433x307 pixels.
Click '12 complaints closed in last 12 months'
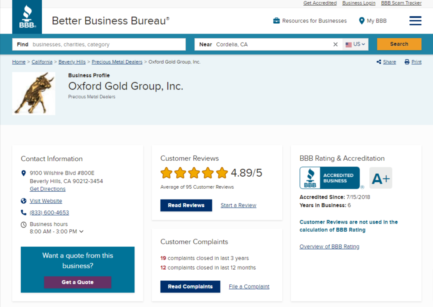(x=208, y=267)
